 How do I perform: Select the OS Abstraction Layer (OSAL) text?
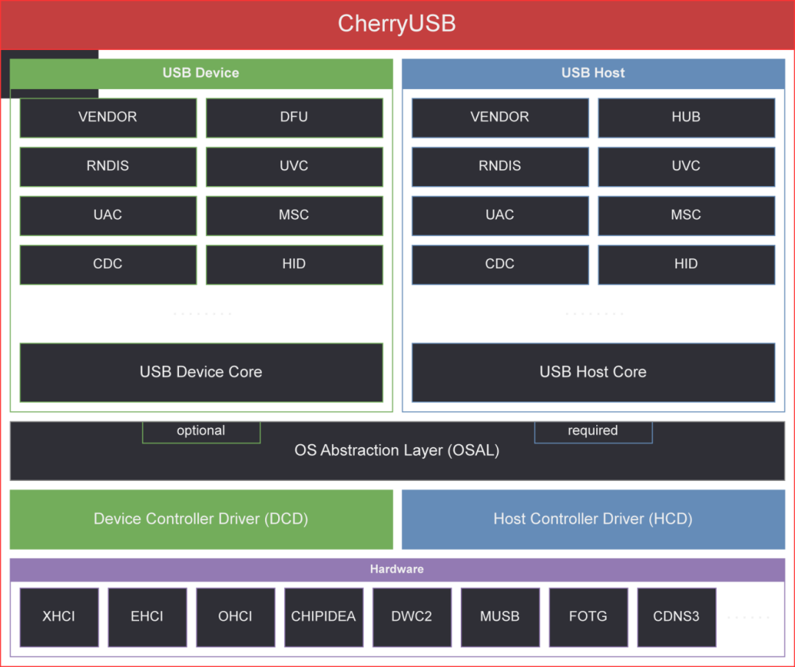click(397, 450)
